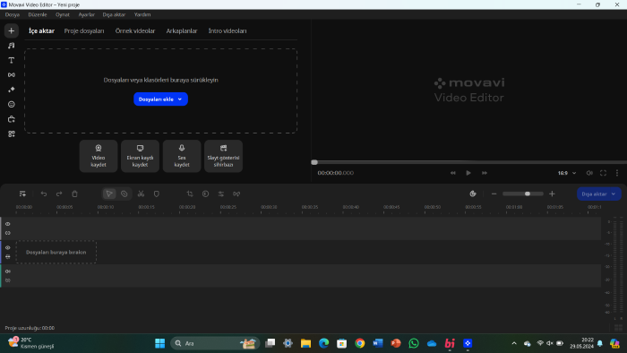Switch to the İntro videoları tab
This screenshot has height=353, width=627.
point(228,30)
